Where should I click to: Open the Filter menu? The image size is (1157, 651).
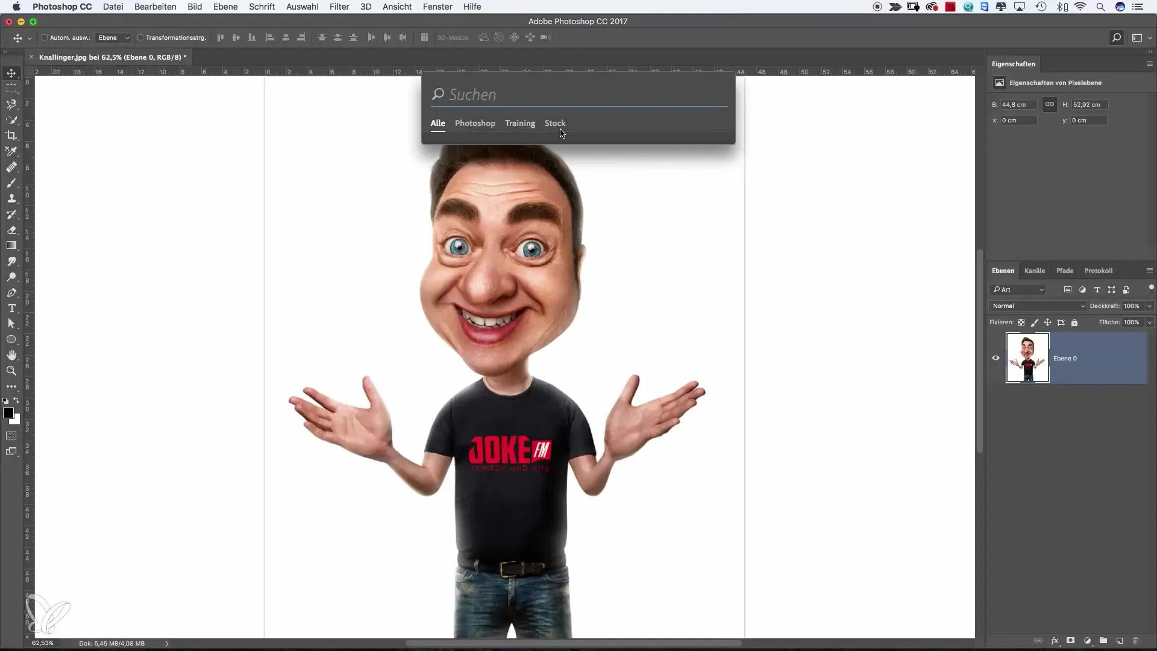(339, 7)
